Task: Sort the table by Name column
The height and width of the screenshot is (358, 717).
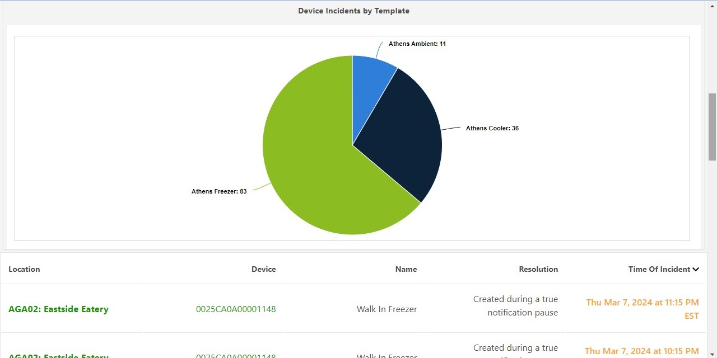Action: [x=406, y=269]
